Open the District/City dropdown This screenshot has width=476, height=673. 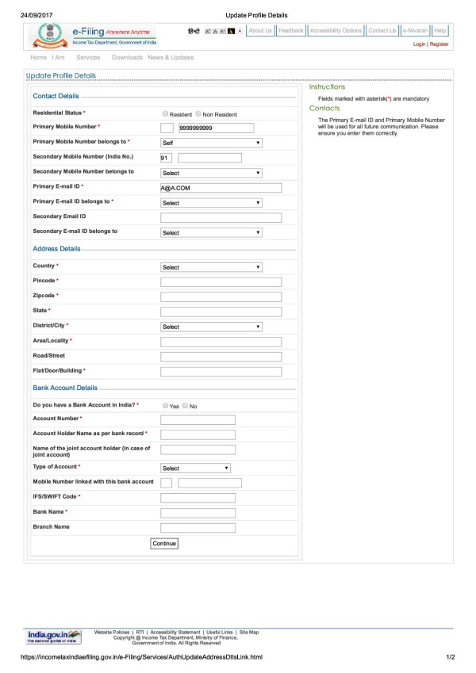coord(211,327)
